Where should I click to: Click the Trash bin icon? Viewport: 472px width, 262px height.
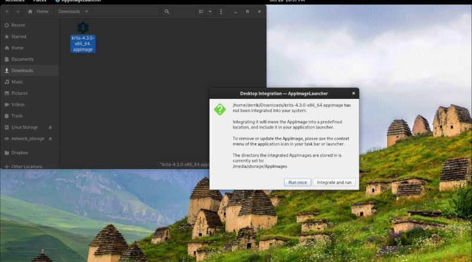6,115
